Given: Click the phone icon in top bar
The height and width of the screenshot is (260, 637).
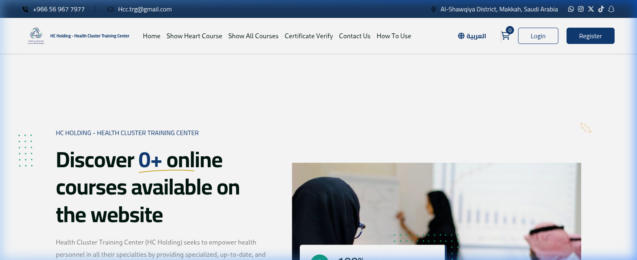Looking at the screenshot, I should (25, 9).
